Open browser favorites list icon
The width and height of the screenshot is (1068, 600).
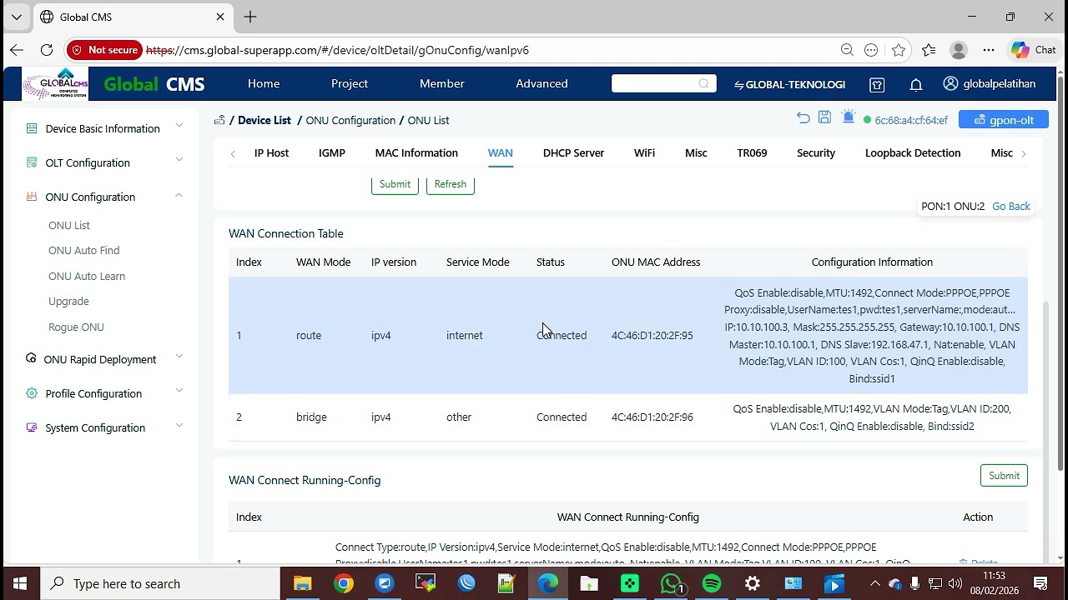[x=929, y=50]
